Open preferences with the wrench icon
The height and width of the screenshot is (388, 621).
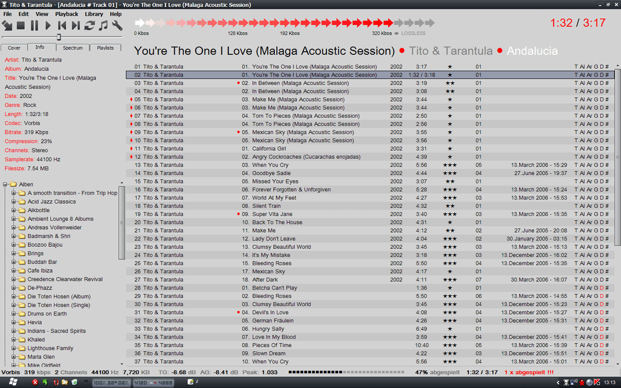pos(117,25)
